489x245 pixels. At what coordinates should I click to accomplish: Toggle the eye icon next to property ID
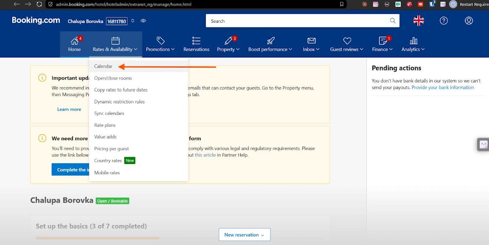point(143,21)
